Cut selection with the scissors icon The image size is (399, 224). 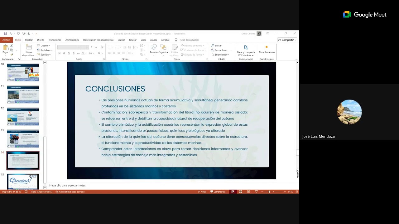point(12,46)
